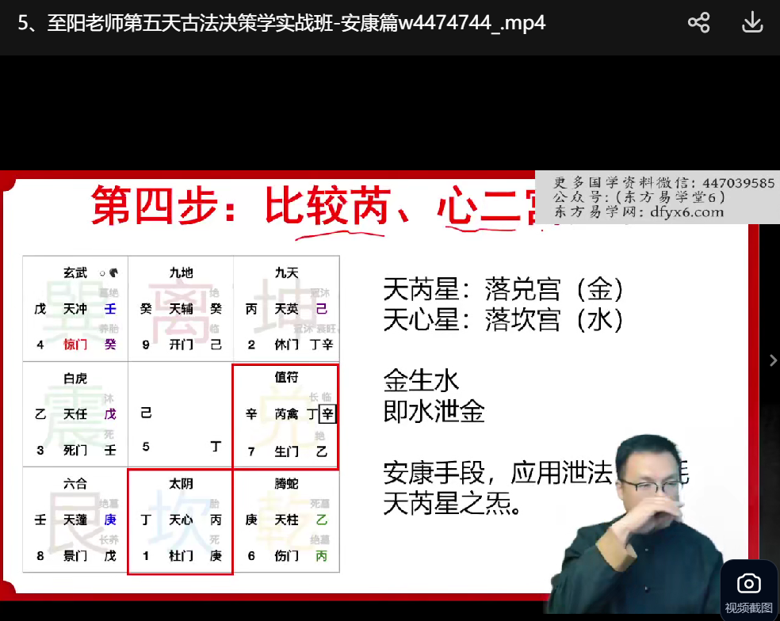Click the red-boxed 兑 palace cell
Screen dimensions: 780x621
(285, 417)
